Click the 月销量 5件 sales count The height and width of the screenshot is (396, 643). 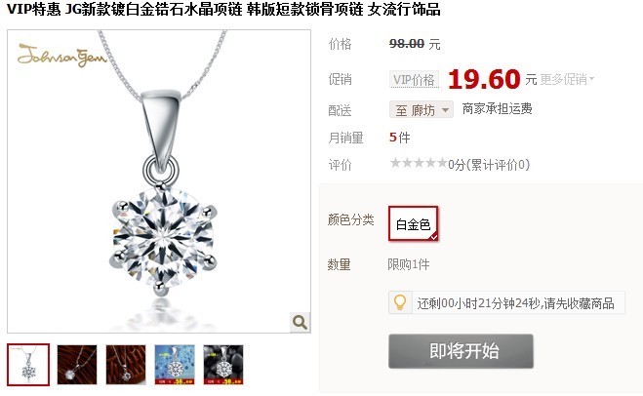[x=399, y=138]
